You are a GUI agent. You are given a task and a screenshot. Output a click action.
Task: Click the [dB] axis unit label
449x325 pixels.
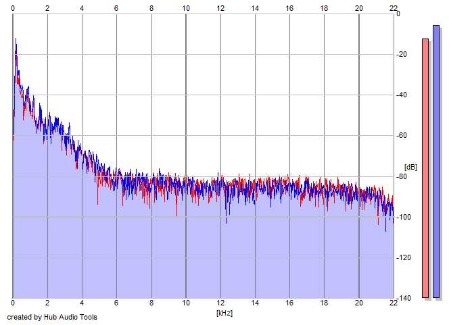click(x=410, y=167)
